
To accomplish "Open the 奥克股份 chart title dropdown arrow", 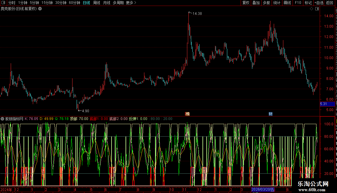I will [x=40, y=9].
